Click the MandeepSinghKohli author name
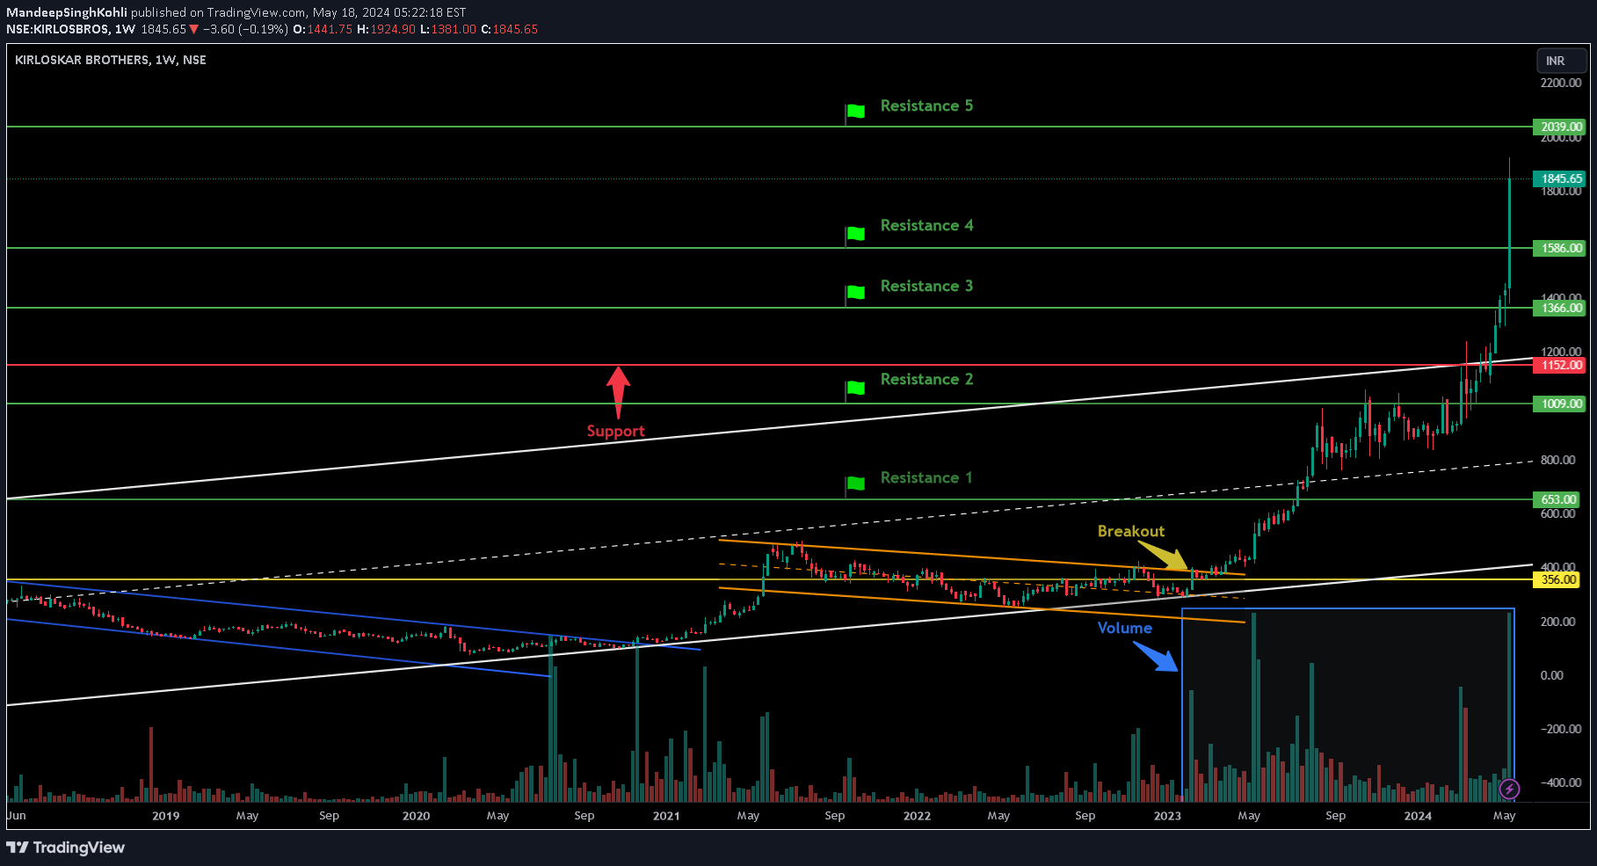 click(x=67, y=12)
